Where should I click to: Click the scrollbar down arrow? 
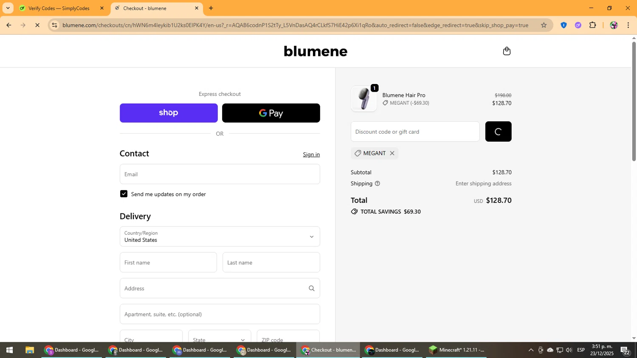coord(634,338)
